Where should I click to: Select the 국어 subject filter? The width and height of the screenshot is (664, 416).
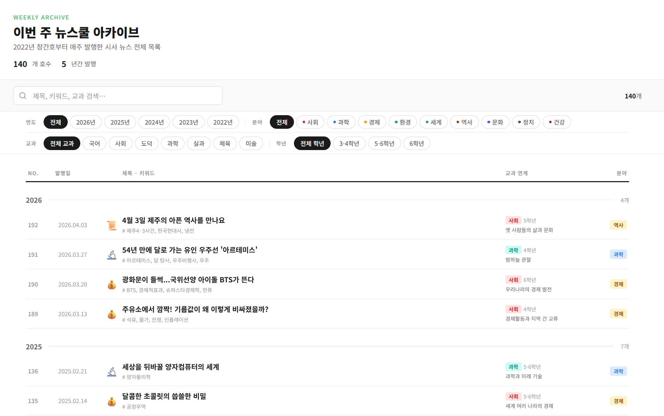tap(94, 143)
